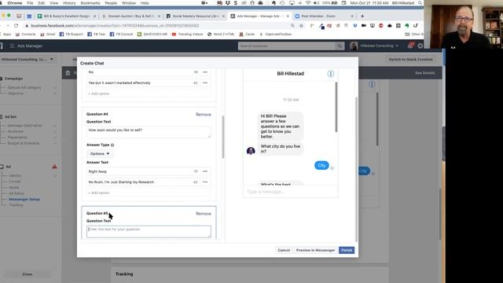Screen dimensions: 503x283
Task: Open the Trending Videos bookmark
Action: (x=187, y=34)
